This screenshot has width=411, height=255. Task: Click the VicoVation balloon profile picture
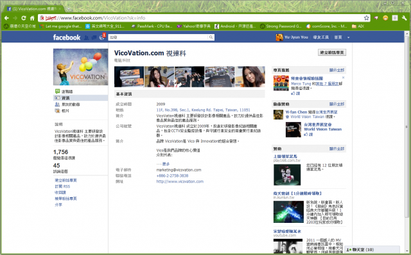[80, 67]
